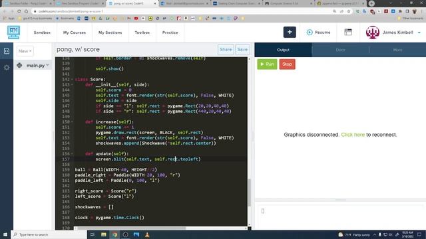Image resolution: width=426 pixels, height=239 pixels.
Task: Open the YouTube bookmark icon
Action: point(136,19)
